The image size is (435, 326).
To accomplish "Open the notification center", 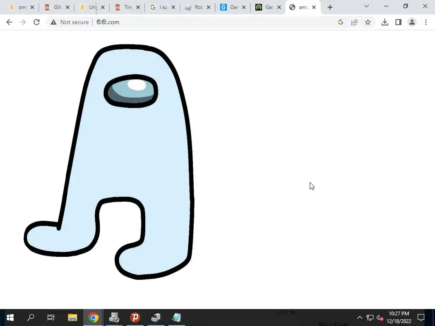I will point(421,318).
